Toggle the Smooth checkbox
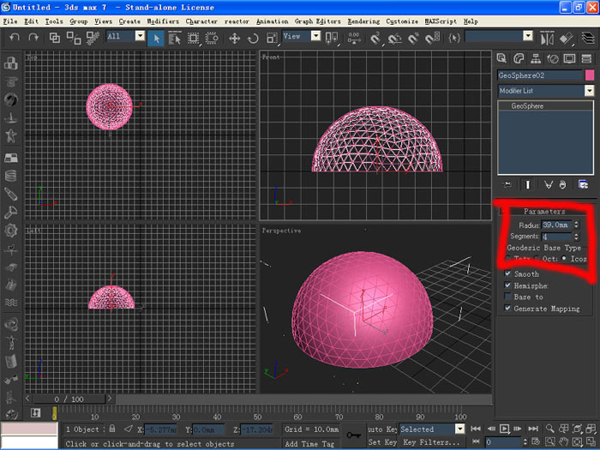The width and height of the screenshot is (600, 450). click(x=507, y=273)
